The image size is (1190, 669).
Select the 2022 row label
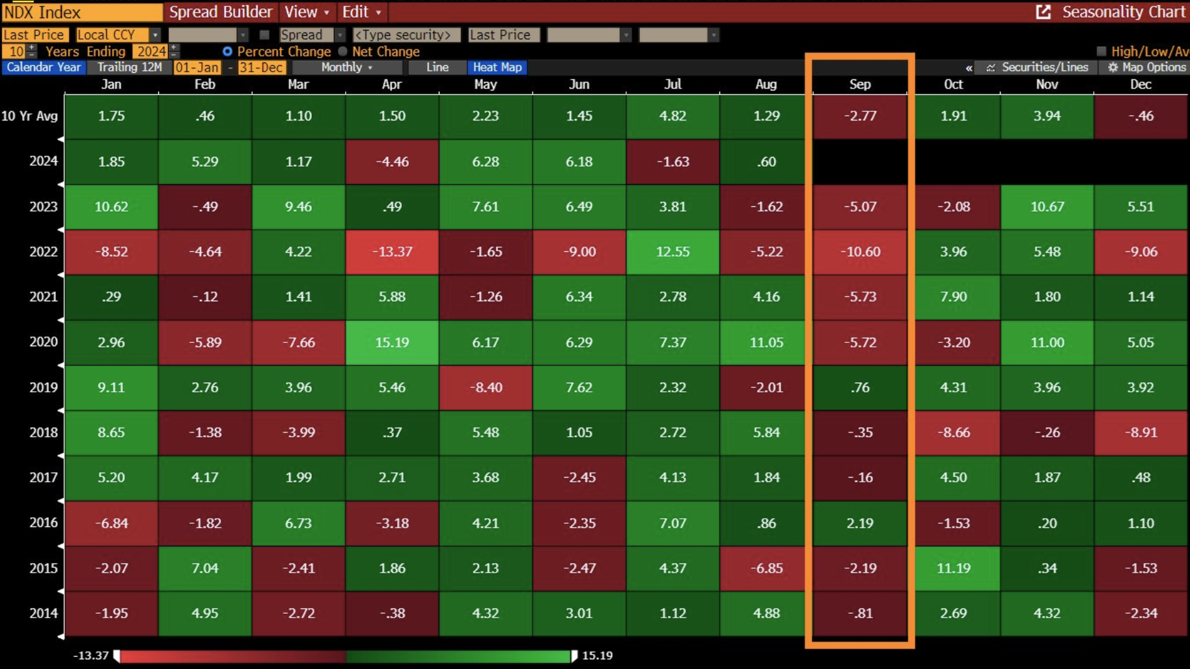pyautogui.click(x=44, y=252)
